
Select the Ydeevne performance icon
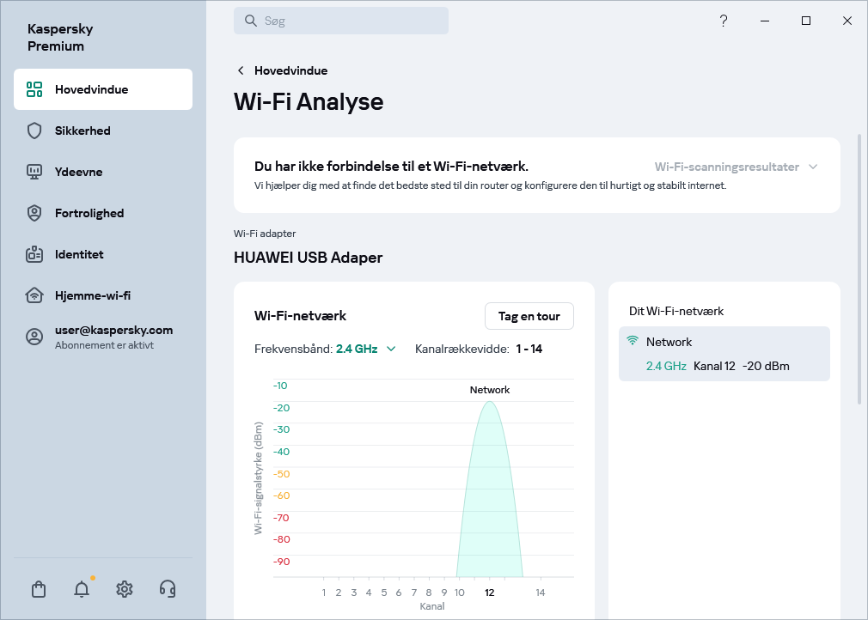click(x=34, y=172)
